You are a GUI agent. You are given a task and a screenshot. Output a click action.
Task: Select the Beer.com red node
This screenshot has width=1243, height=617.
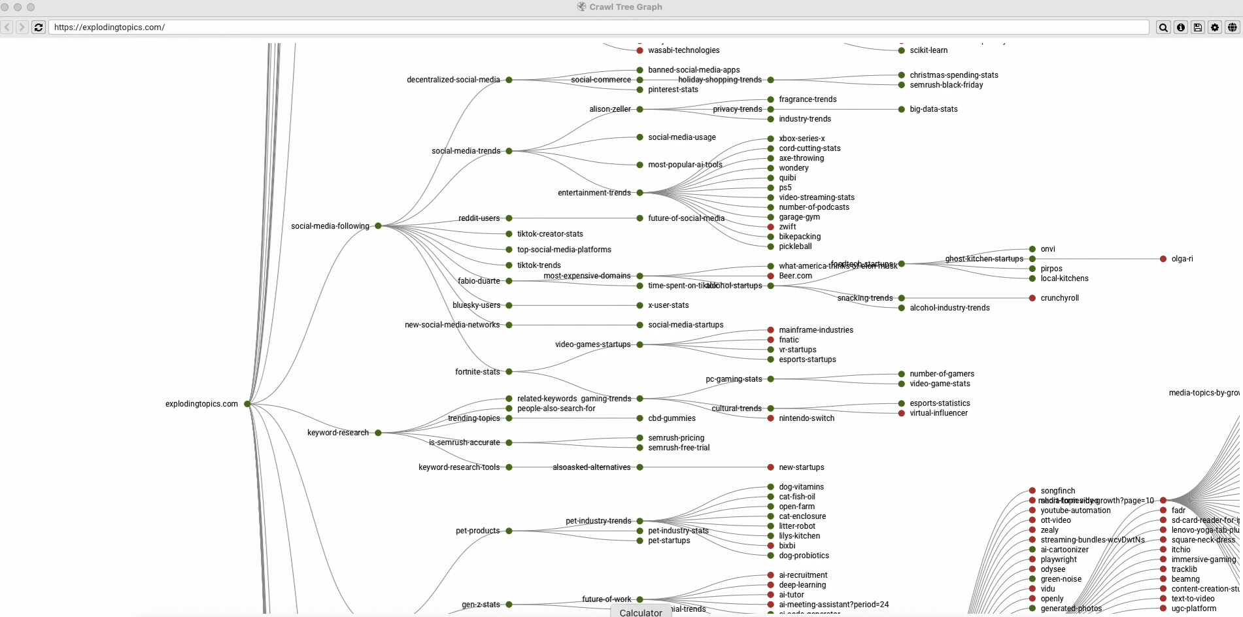(x=770, y=276)
